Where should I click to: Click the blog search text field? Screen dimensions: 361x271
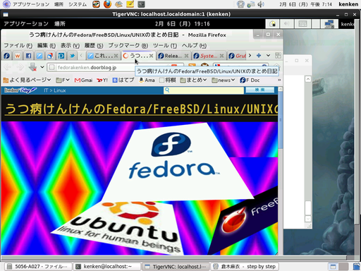click(204, 90)
